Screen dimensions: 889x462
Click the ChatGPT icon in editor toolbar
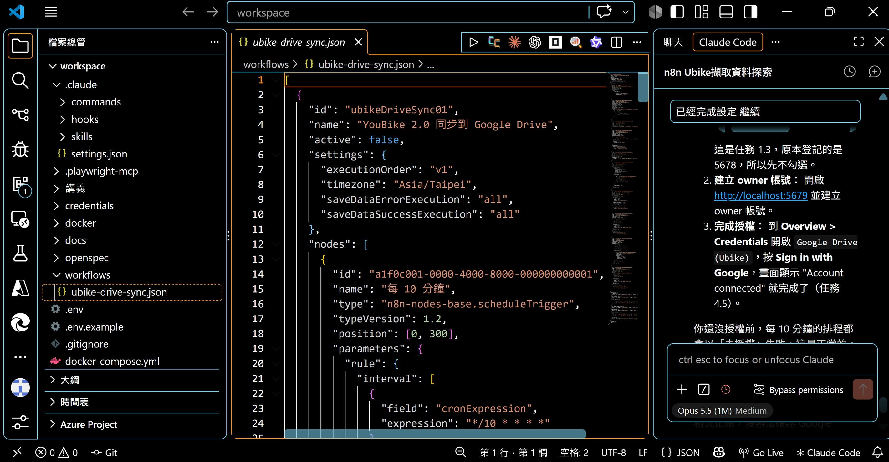[x=534, y=42]
